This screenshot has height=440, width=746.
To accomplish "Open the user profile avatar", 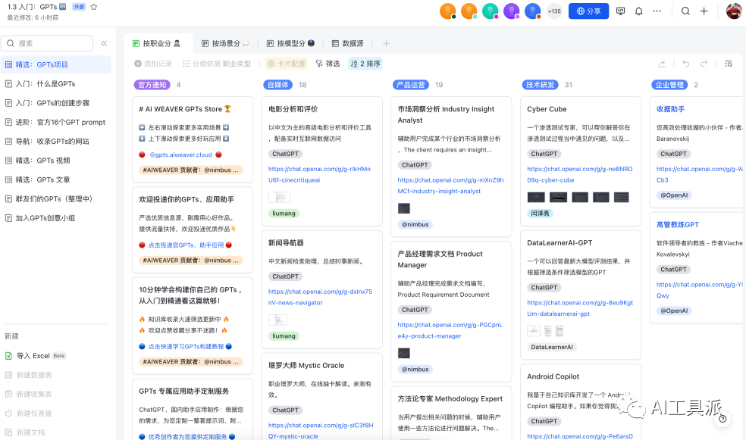I will (734, 11).
